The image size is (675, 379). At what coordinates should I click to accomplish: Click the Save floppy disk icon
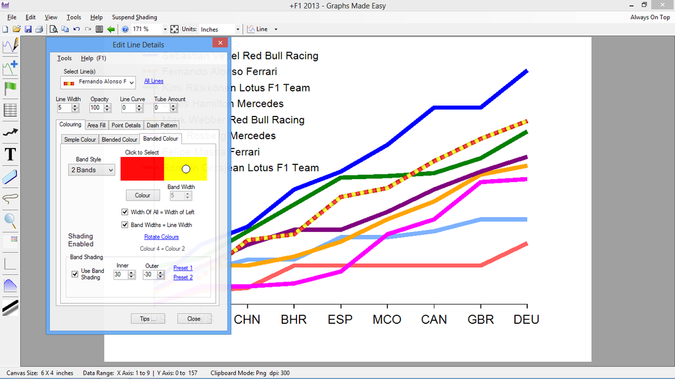27,29
